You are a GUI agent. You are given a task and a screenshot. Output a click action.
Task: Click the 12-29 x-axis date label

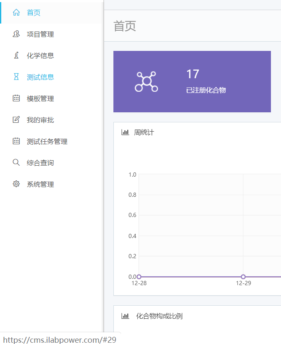click(243, 283)
